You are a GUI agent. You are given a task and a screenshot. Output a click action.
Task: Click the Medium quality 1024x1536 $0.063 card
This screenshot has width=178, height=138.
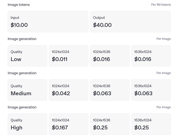(110, 90)
